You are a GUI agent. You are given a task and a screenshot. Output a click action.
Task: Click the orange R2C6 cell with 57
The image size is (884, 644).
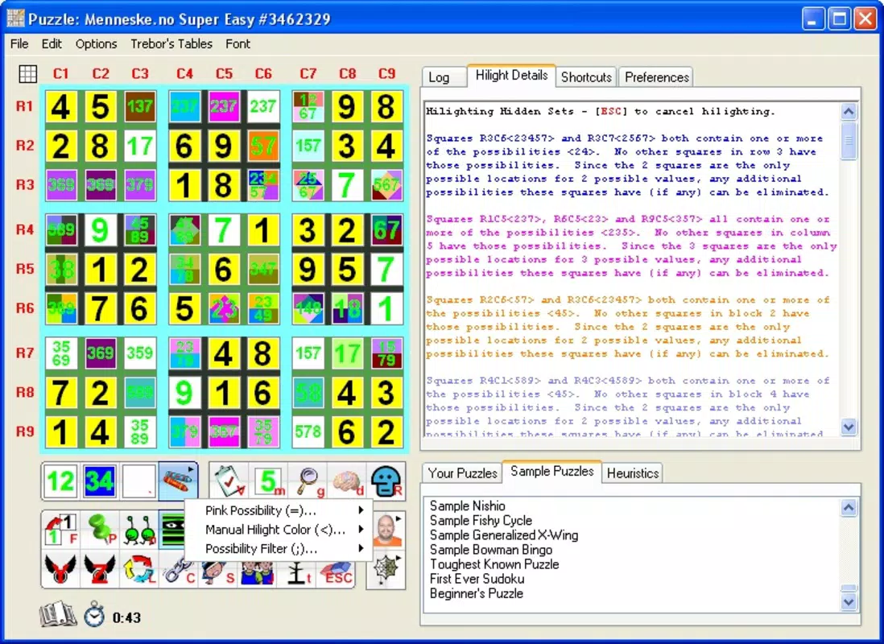click(x=262, y=146)
